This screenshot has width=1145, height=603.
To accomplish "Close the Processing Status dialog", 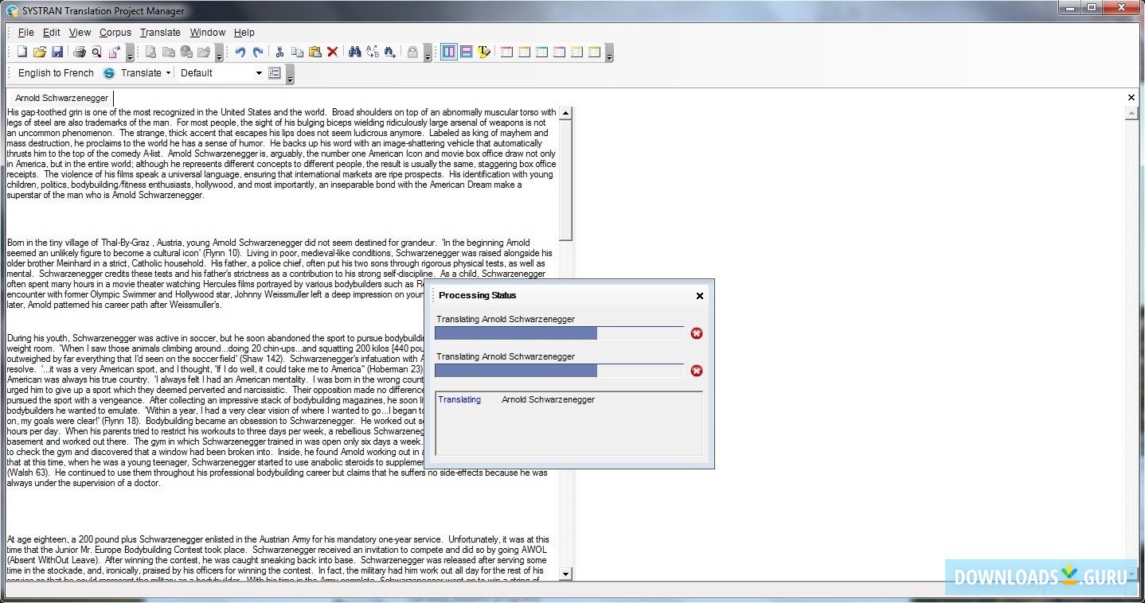I will 700,296.
